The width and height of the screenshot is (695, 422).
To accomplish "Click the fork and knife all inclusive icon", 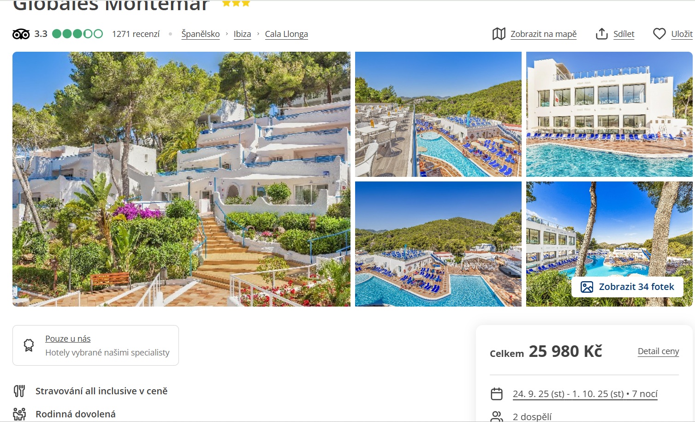I will 19,391.
